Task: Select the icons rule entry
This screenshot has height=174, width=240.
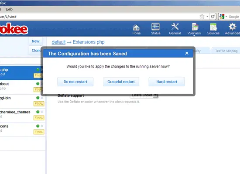Action: pyautogui.click(x=22, y=130)
